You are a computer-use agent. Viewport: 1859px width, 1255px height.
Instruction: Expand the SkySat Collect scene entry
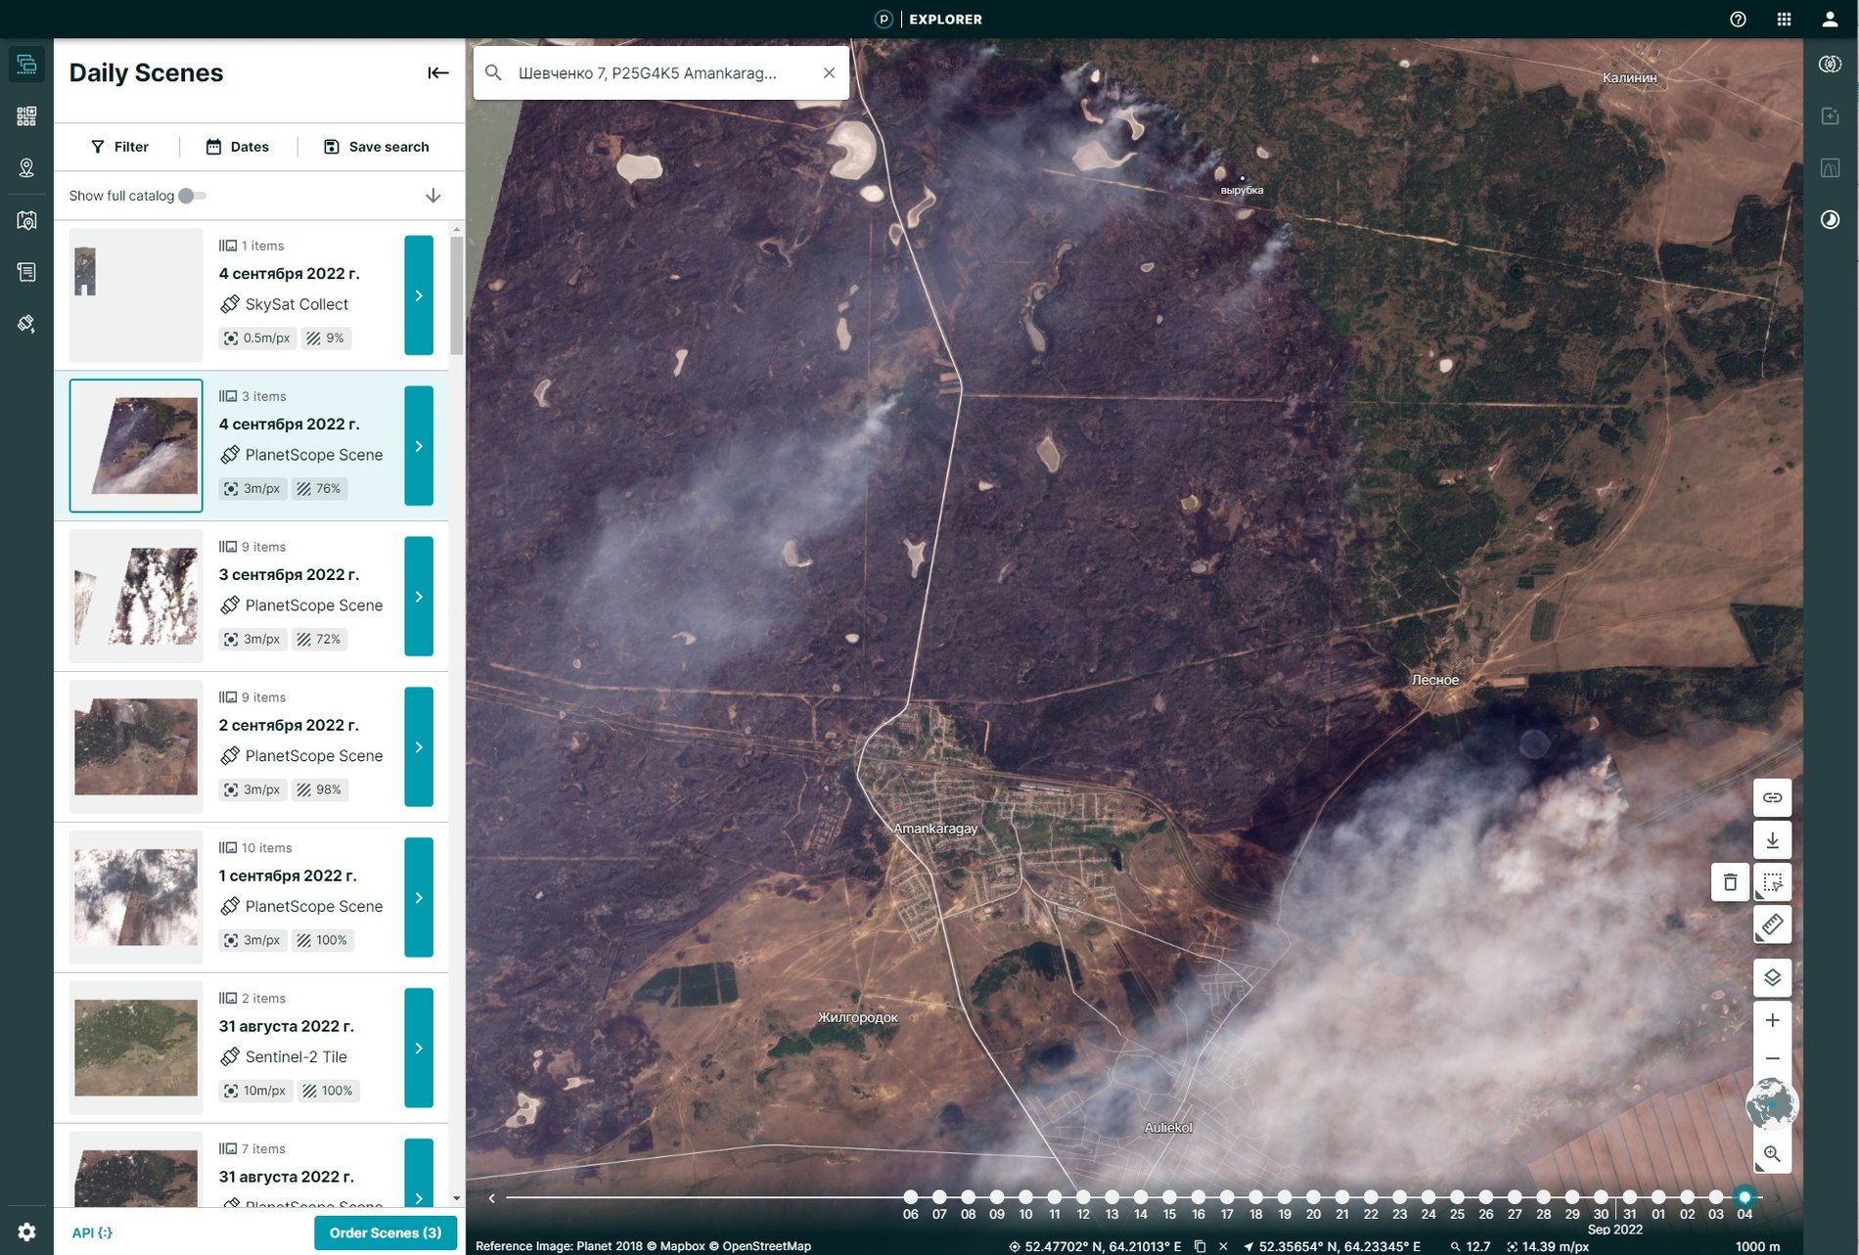tap(419, 295)
